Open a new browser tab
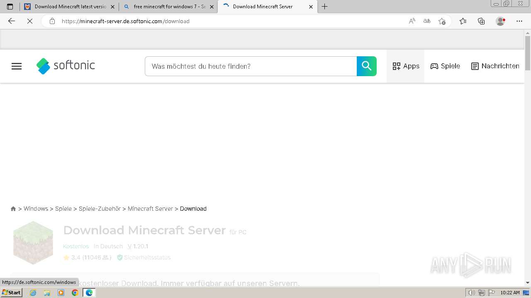Viewport: 531px width, 298px height. click(325, 7)
